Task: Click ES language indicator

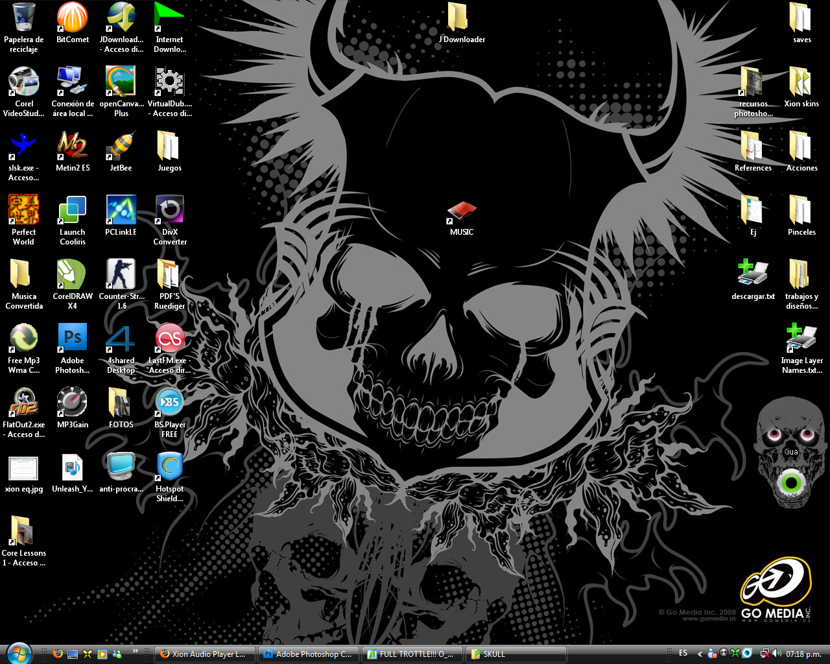Action: (683, 653)
